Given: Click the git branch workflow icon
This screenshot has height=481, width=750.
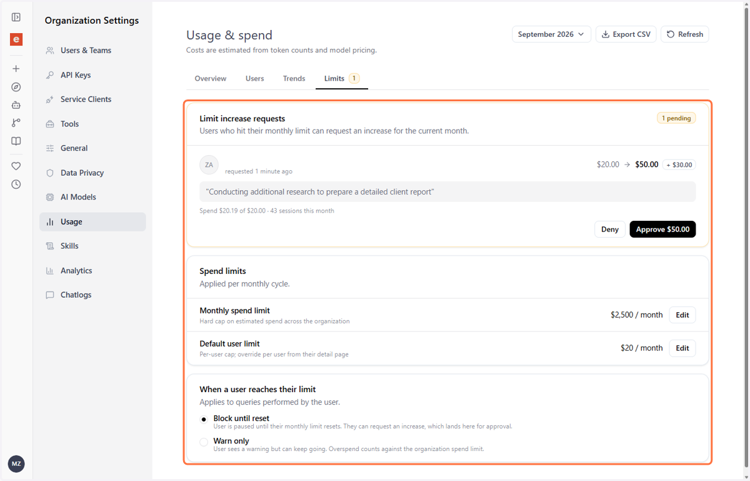Looking at the screenshot, I should [16, 123].
